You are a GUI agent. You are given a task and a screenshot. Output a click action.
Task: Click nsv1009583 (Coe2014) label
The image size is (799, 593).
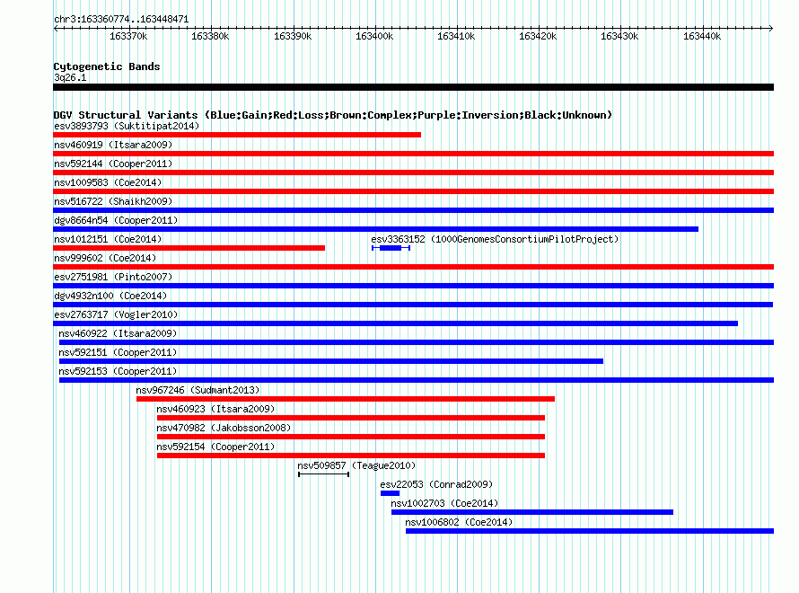[108, 182]
